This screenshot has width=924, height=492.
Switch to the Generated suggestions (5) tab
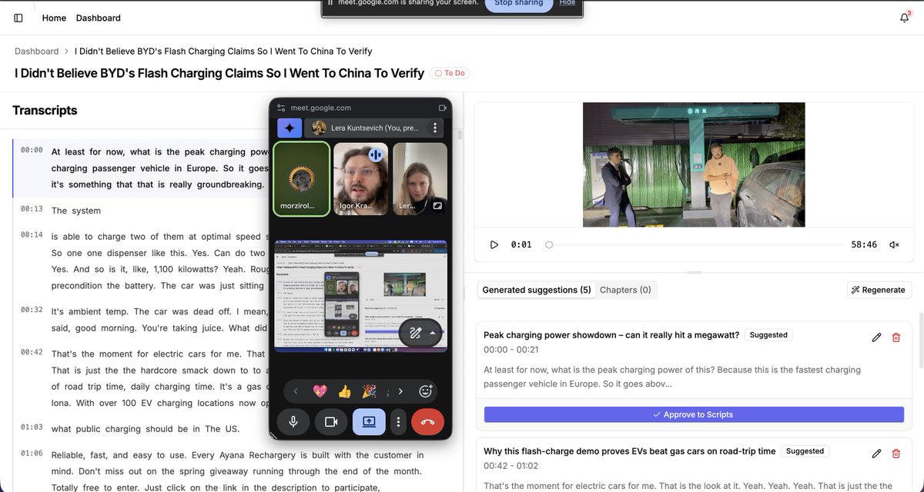[537, 290]
